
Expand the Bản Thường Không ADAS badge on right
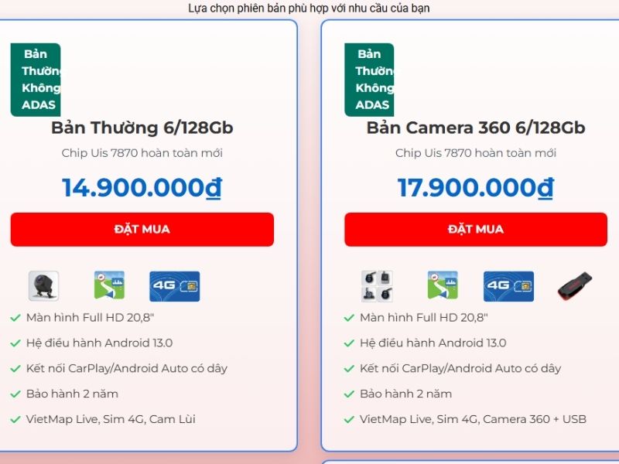[370, 77]
